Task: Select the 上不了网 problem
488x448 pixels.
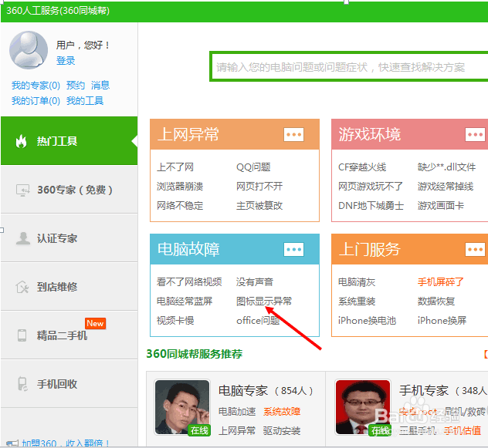Action: (x=175, y=167)
